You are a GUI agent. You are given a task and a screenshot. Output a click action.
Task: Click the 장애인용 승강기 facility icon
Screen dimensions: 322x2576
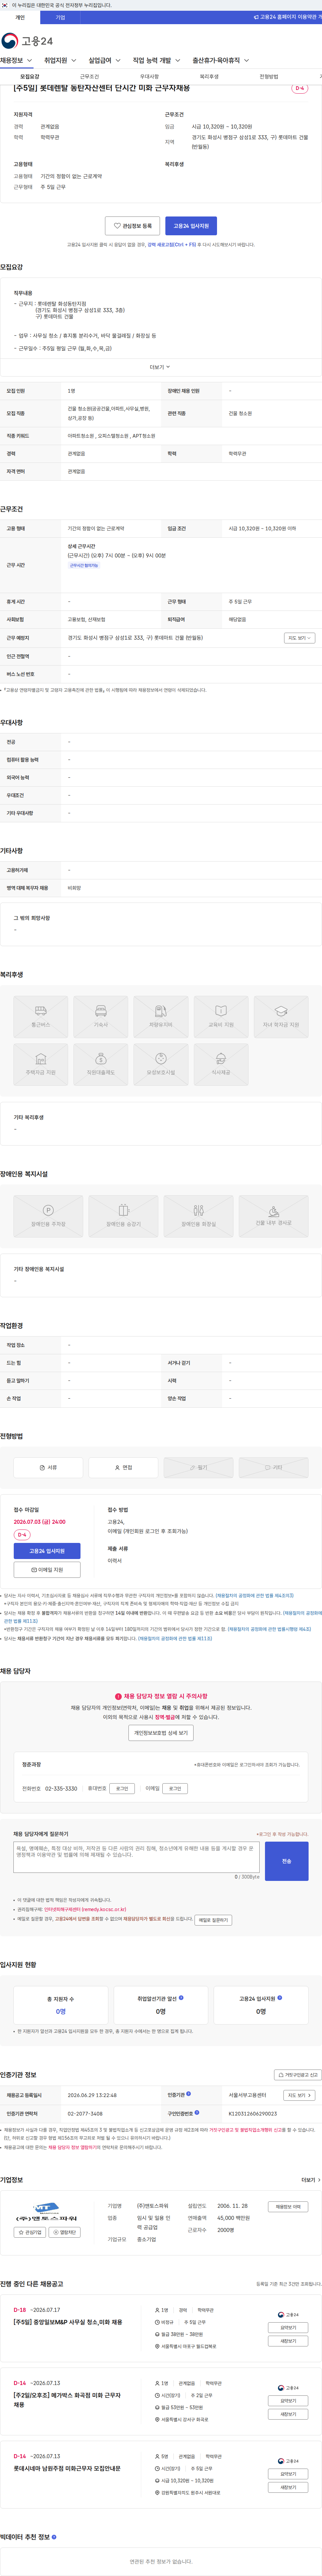(x=123, y=1216)
